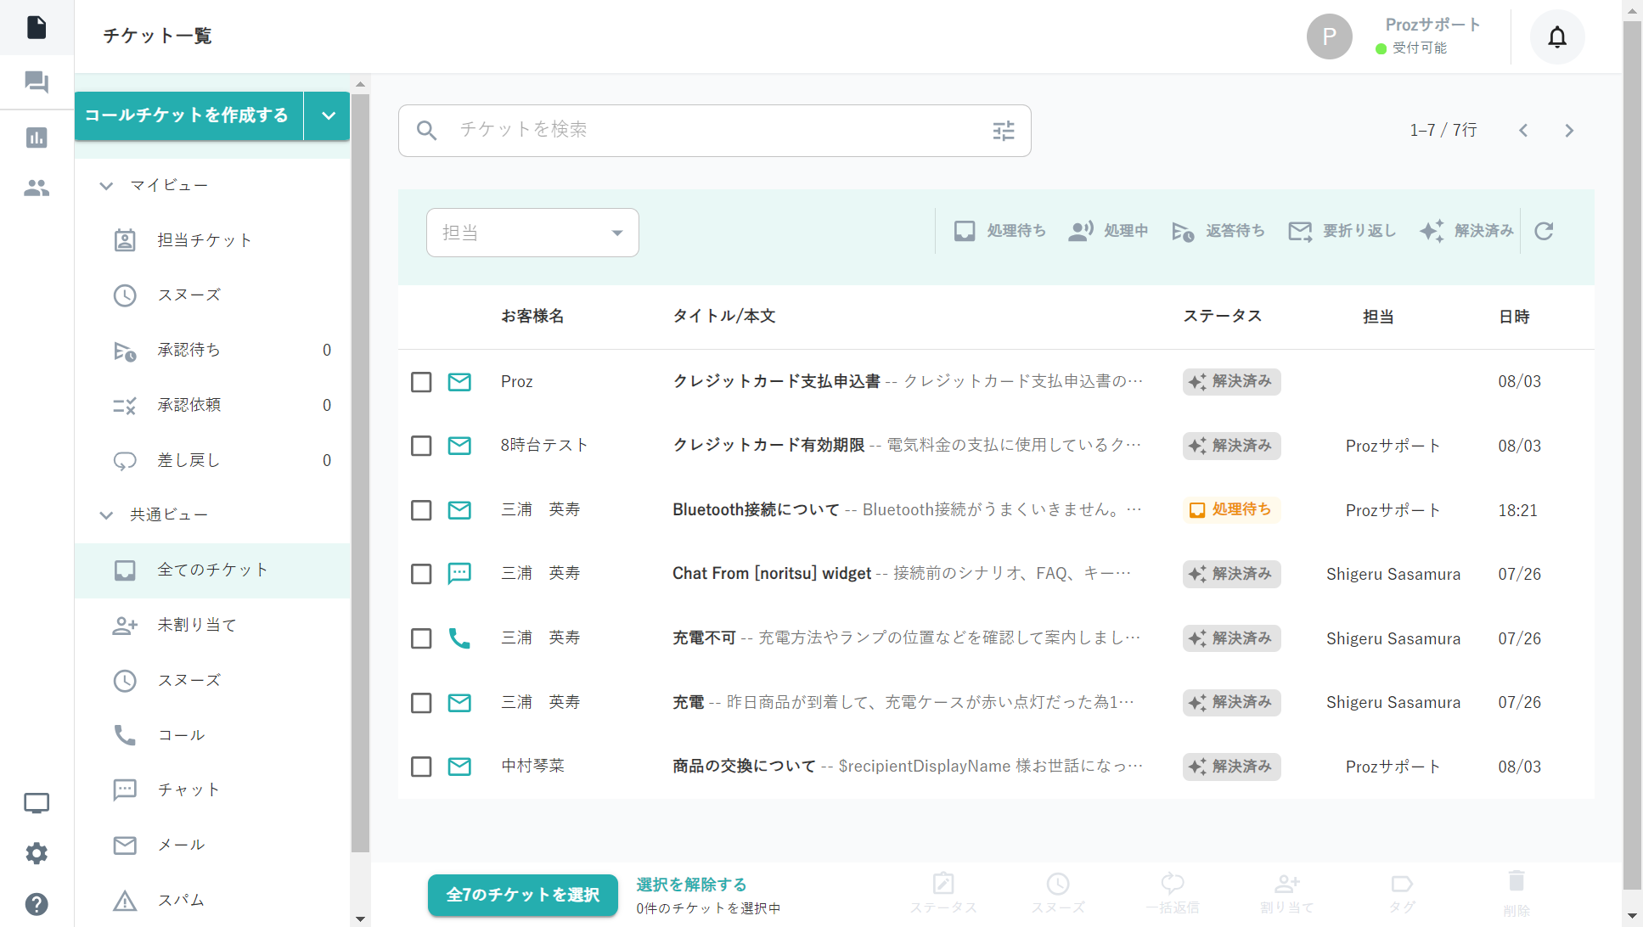
Task: Open 未割り当て view in sidebar
Action: click(x=197, y=625)
